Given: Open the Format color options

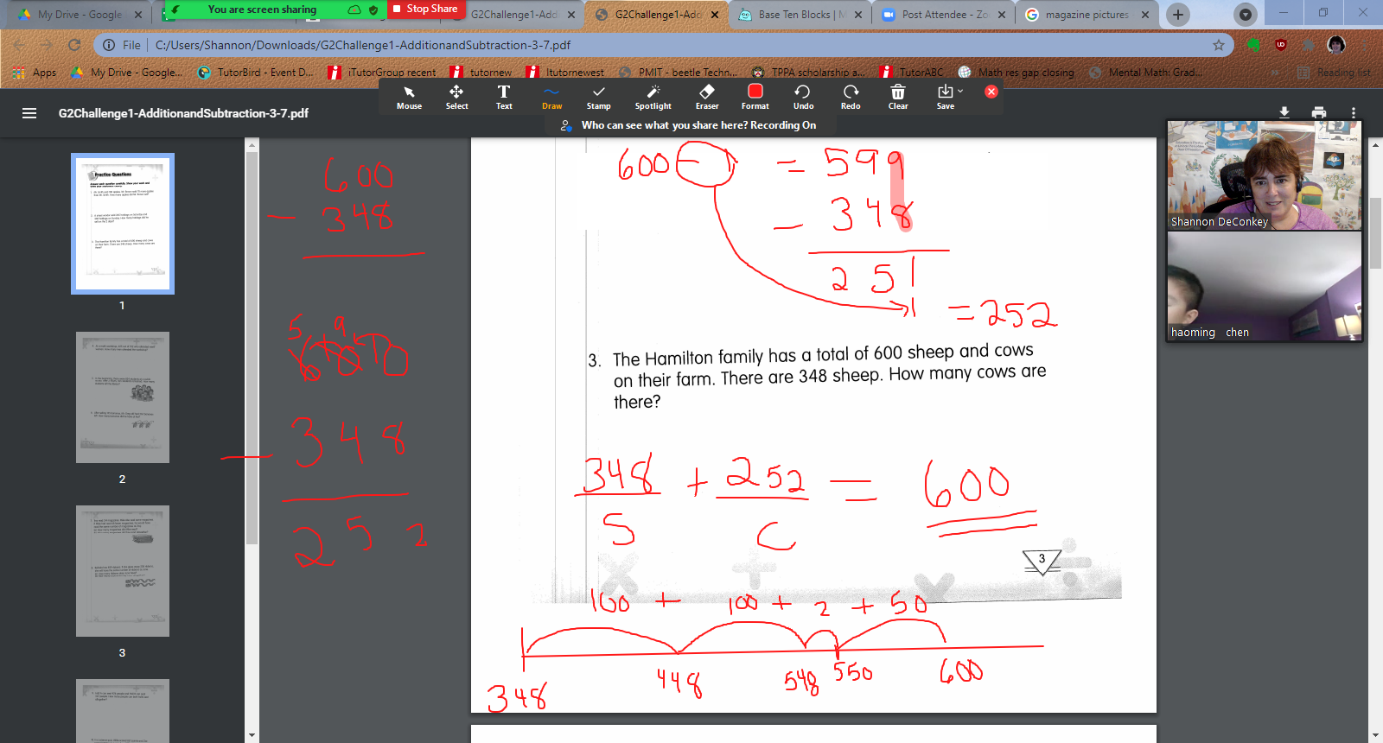Looking at the screenshot, I should click(755, 97).
